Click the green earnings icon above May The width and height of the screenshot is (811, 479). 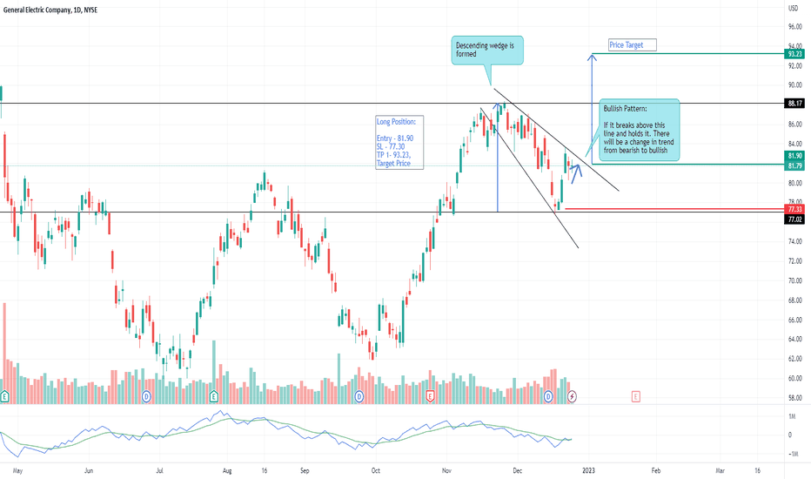[4, 397]
